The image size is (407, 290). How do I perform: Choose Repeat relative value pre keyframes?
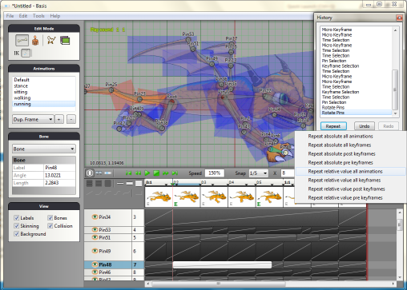click(350, 197)
